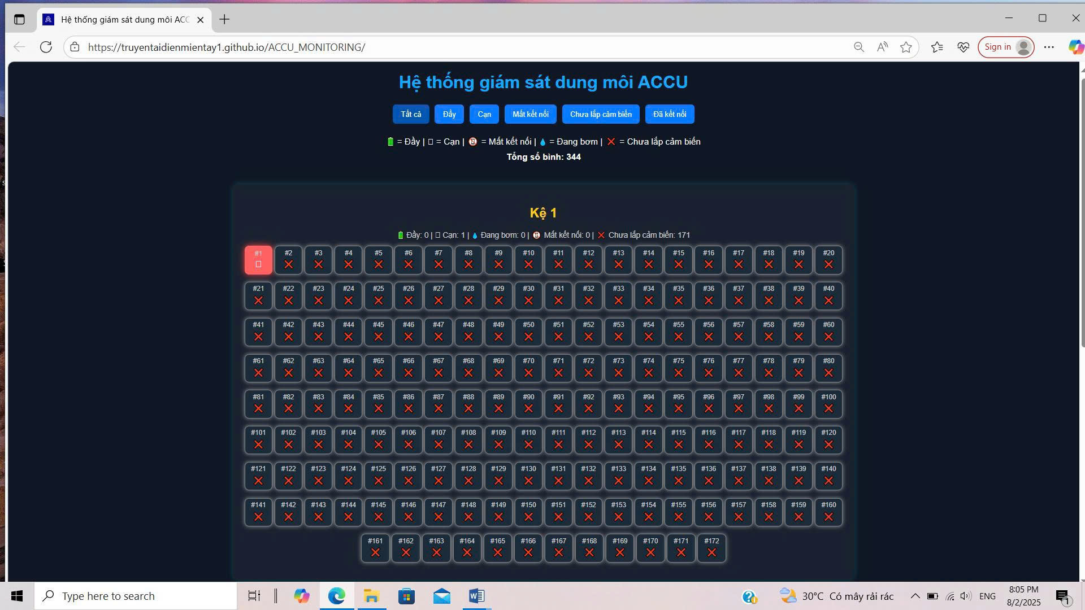Click tank cell #172
Screen dimensions: 1085x610
click(711, 548)
